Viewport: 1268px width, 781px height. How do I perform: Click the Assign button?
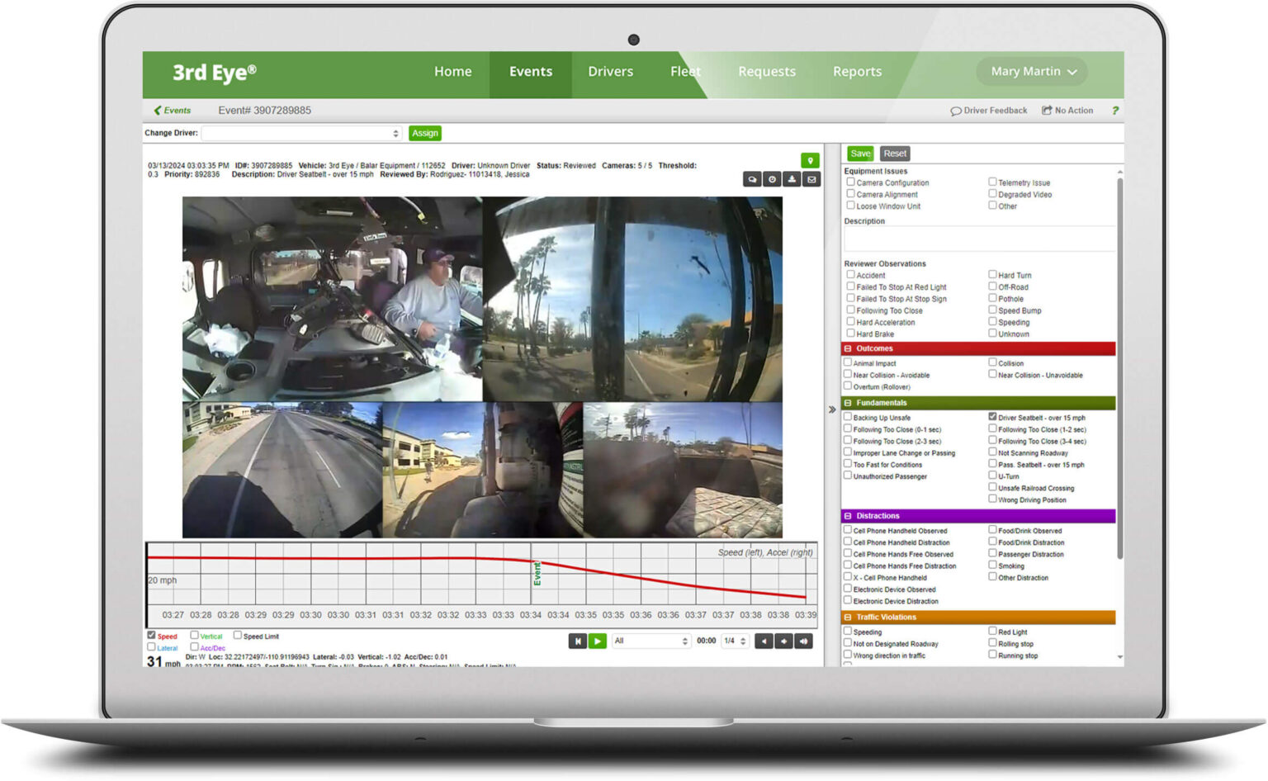pos(425,133)
